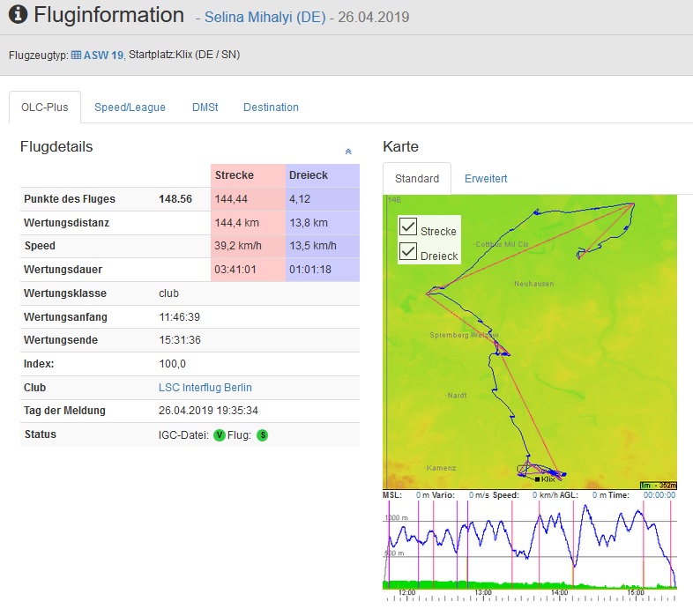Click the Strecke column header cell

click(248, 175)
